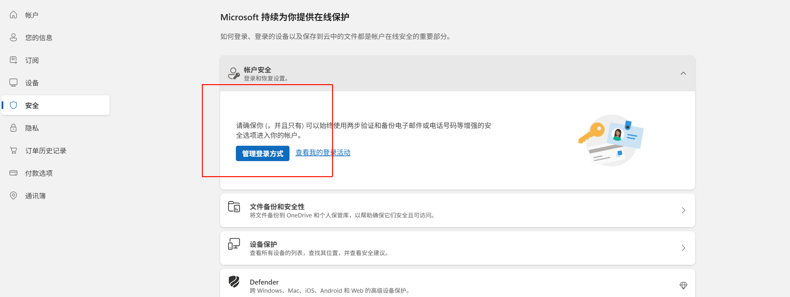Click the person icon beside 您的信息
Image resolution: width=790 pixels, height=297 pixels.
tap(13, 37)
